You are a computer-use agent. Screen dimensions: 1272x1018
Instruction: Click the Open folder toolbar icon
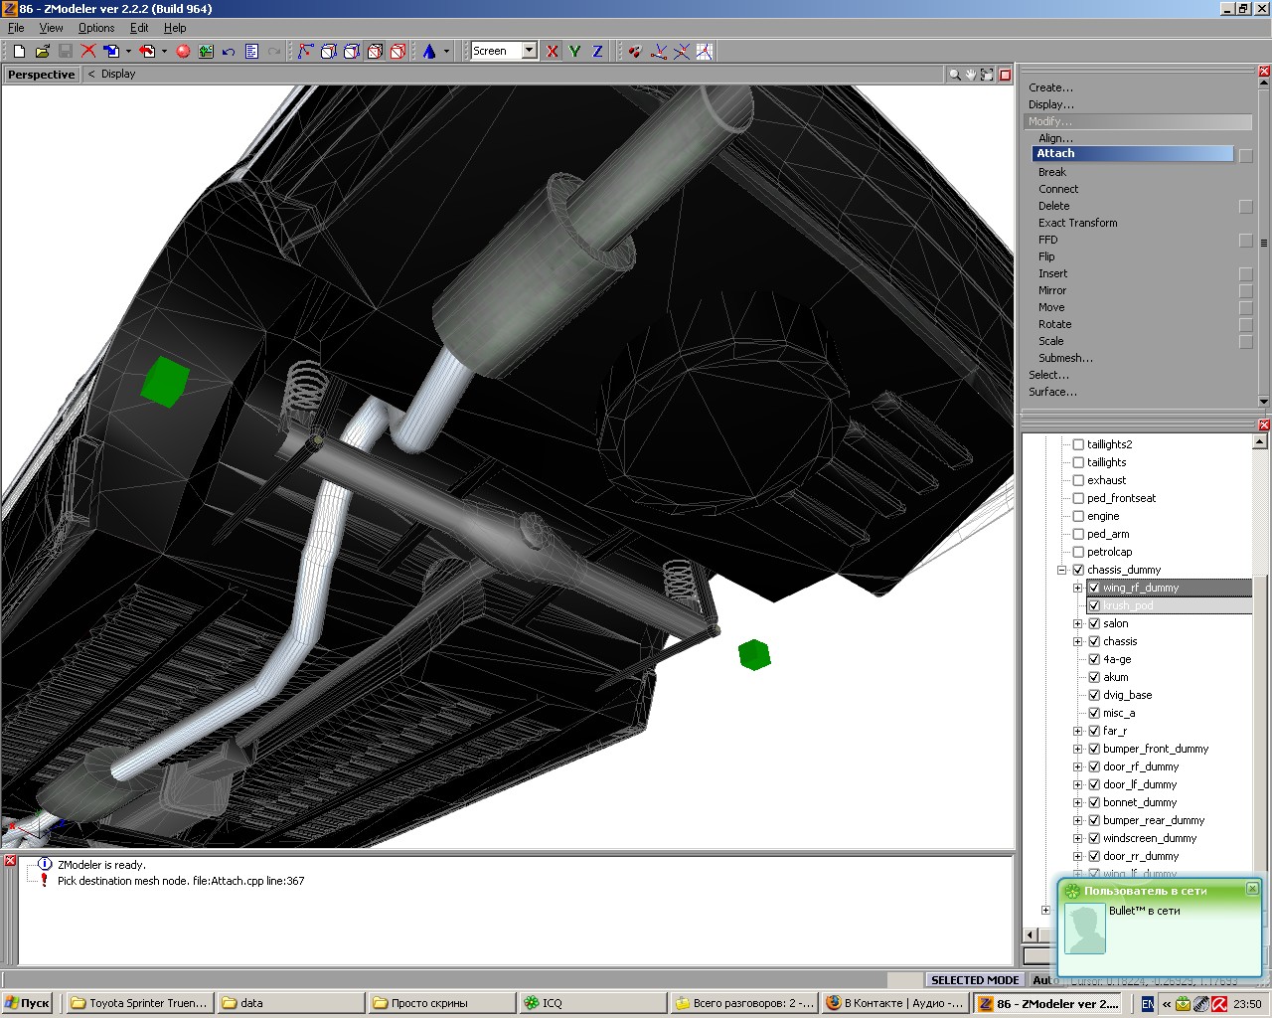42,51
